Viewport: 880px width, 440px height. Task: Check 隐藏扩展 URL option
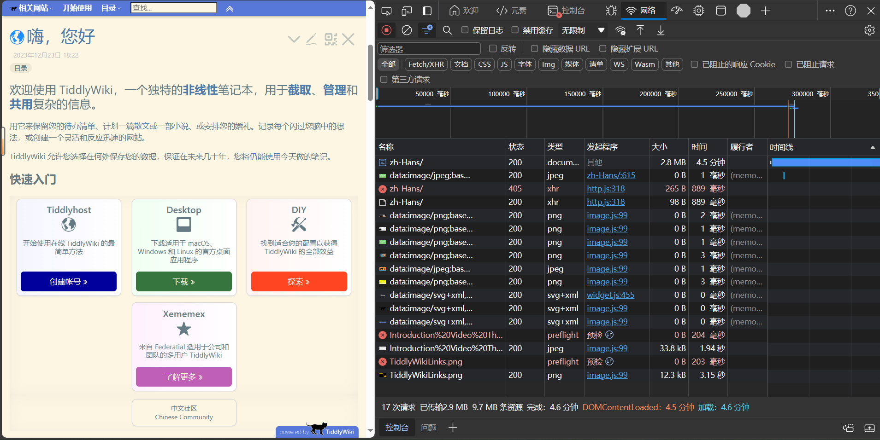602,48
